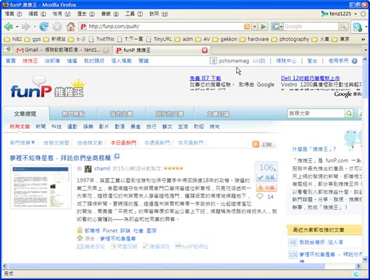Open the hardware bookmark folder
Image resolution: width=370 pixels, height=280 pixels.
click(254, 39)
